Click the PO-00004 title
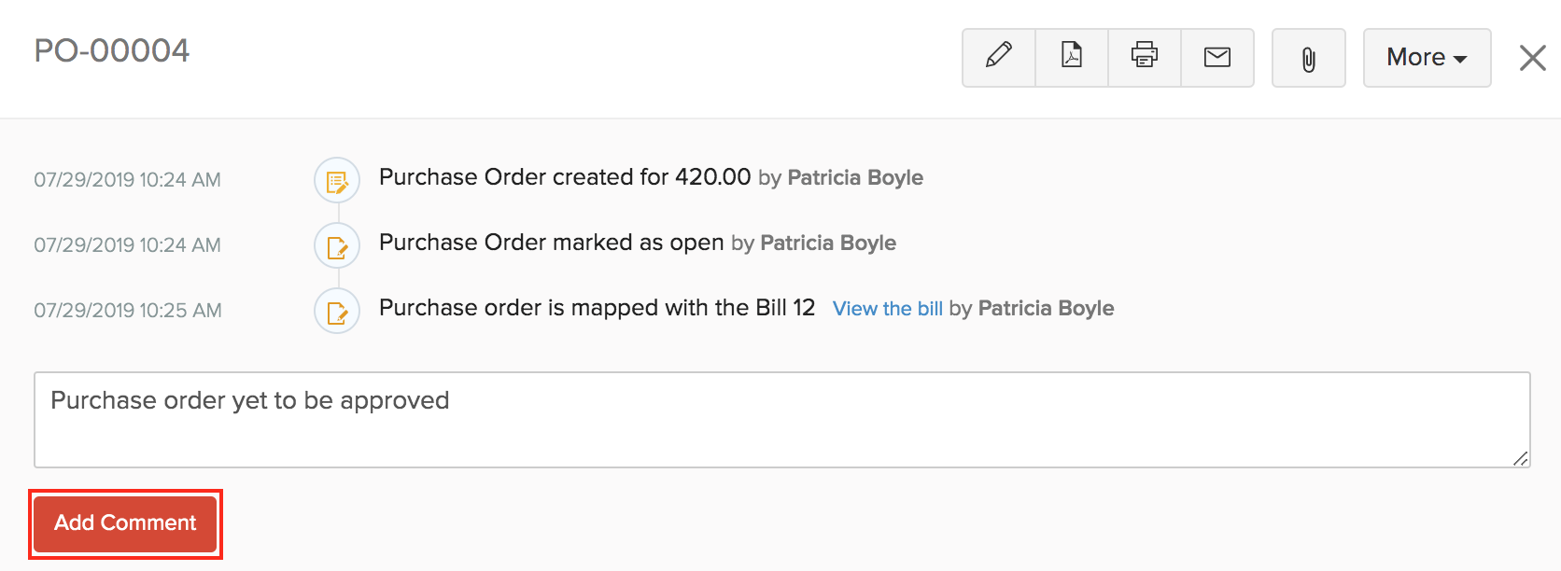This screenshot has height=571, width=1561. click(112, 50)
